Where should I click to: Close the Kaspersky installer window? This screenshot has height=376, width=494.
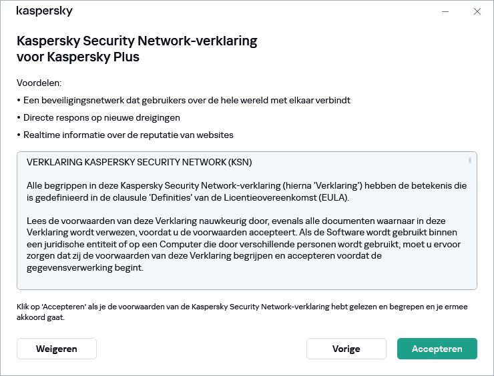[x=477, y=11]
